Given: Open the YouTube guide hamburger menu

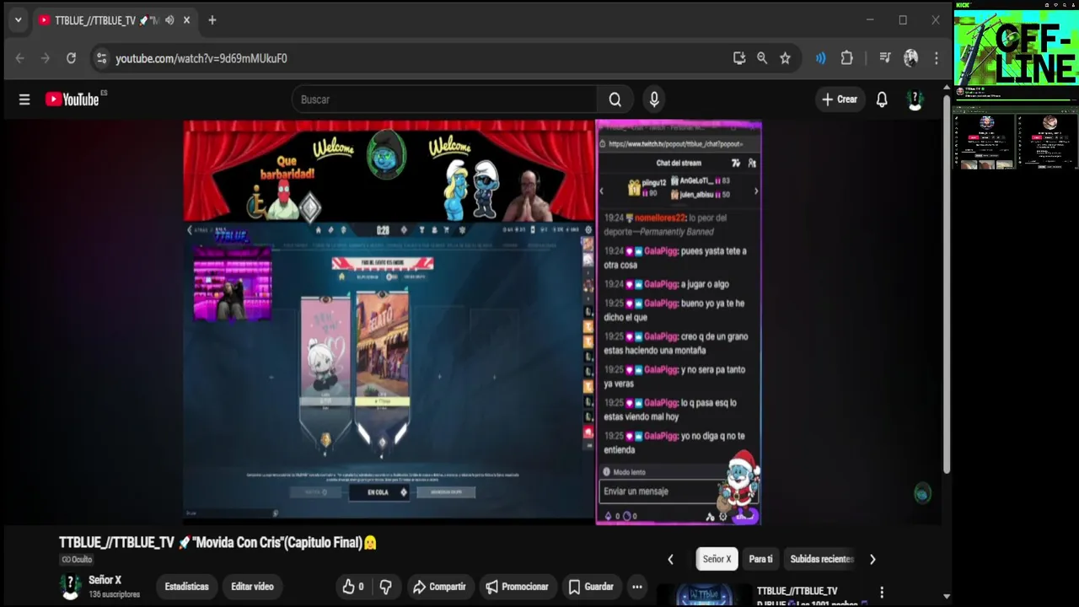Looking at the screenshot, I should tap(24, 99).
